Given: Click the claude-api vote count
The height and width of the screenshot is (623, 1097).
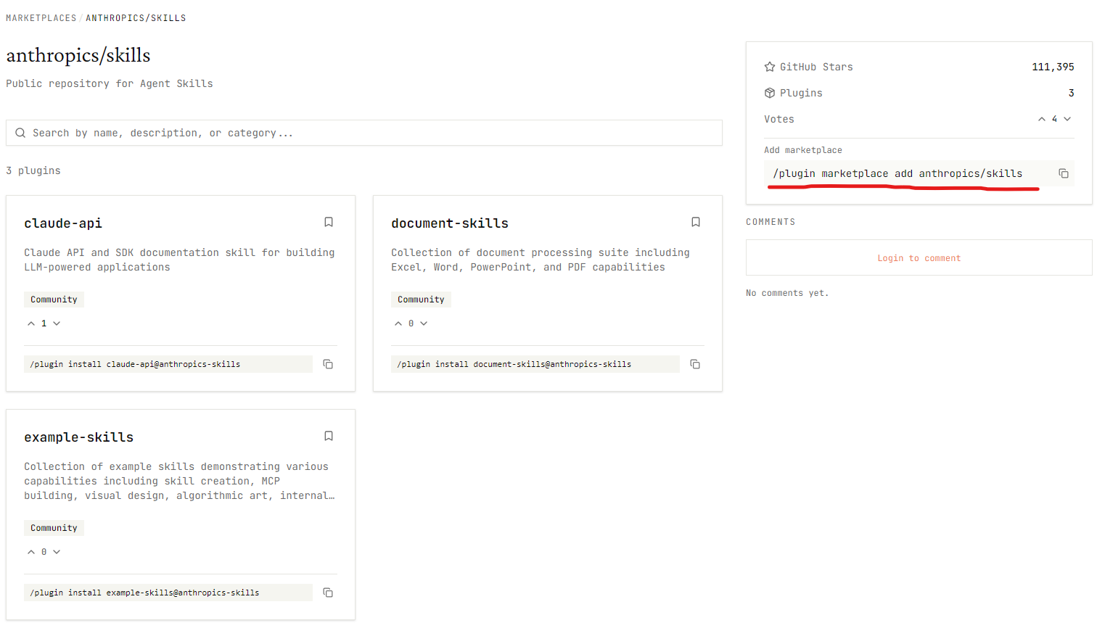Looking at the screenshot, I should [44, 323].
